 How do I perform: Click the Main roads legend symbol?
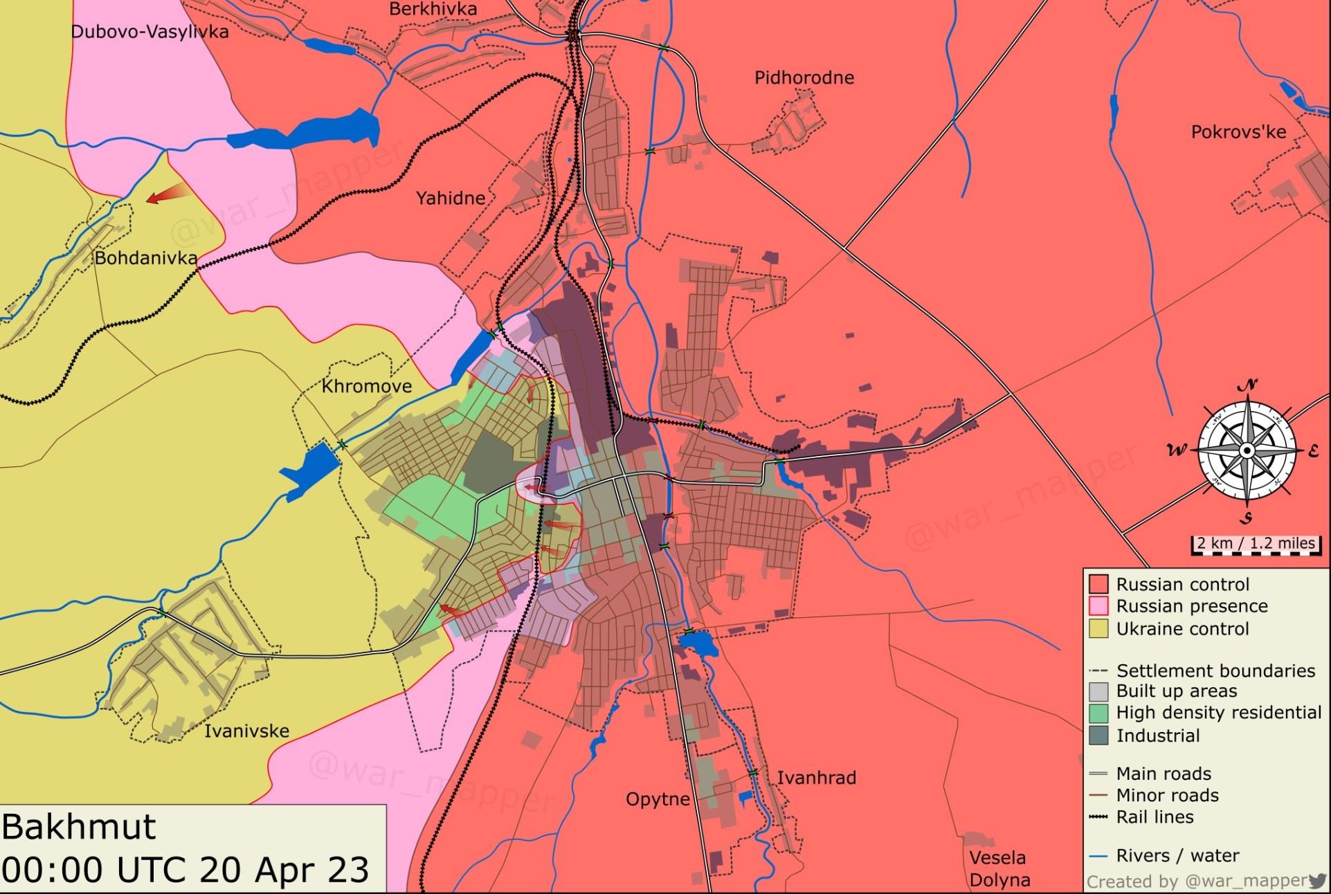click(x=1098, y=774)
